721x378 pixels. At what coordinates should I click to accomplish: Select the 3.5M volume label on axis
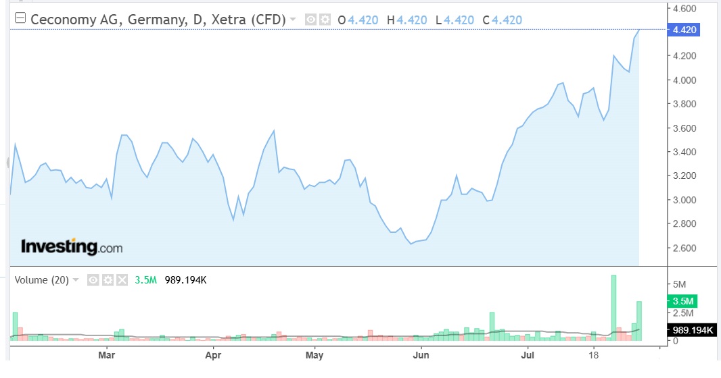[682, 301]
